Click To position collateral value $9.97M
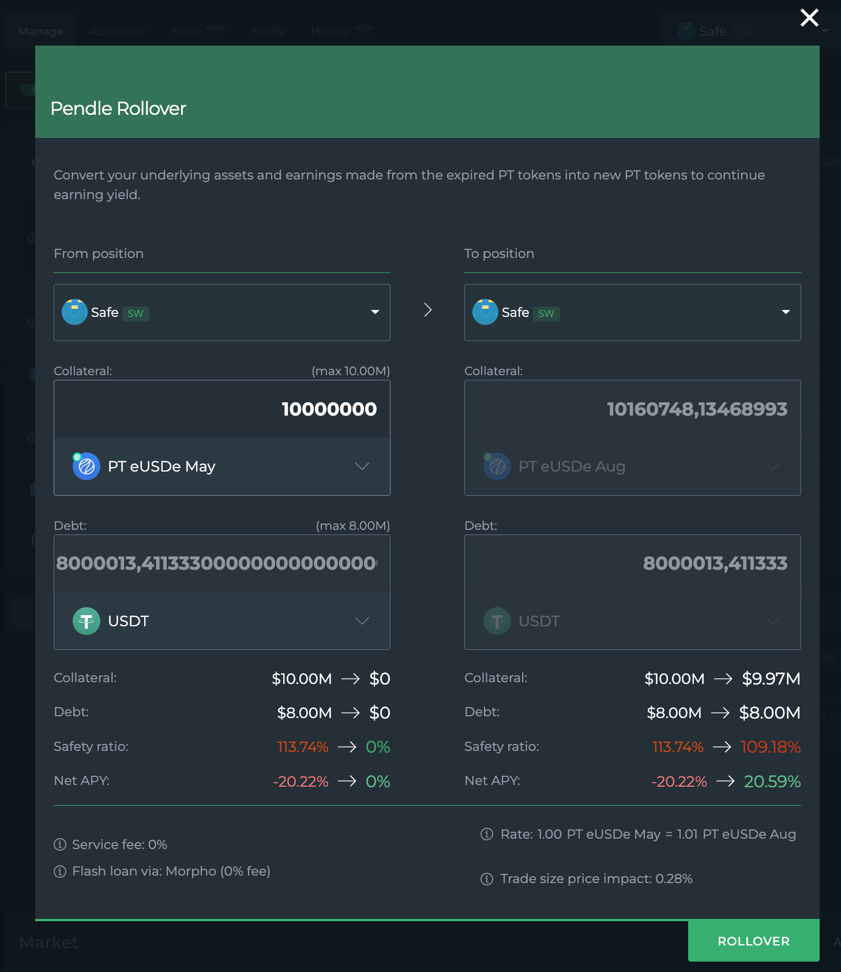 coord(771,679)
